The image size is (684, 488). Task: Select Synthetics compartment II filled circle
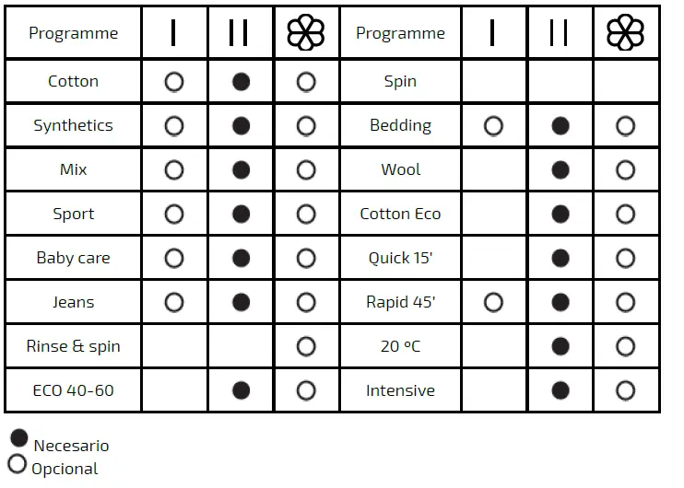(x=241, y=125)
